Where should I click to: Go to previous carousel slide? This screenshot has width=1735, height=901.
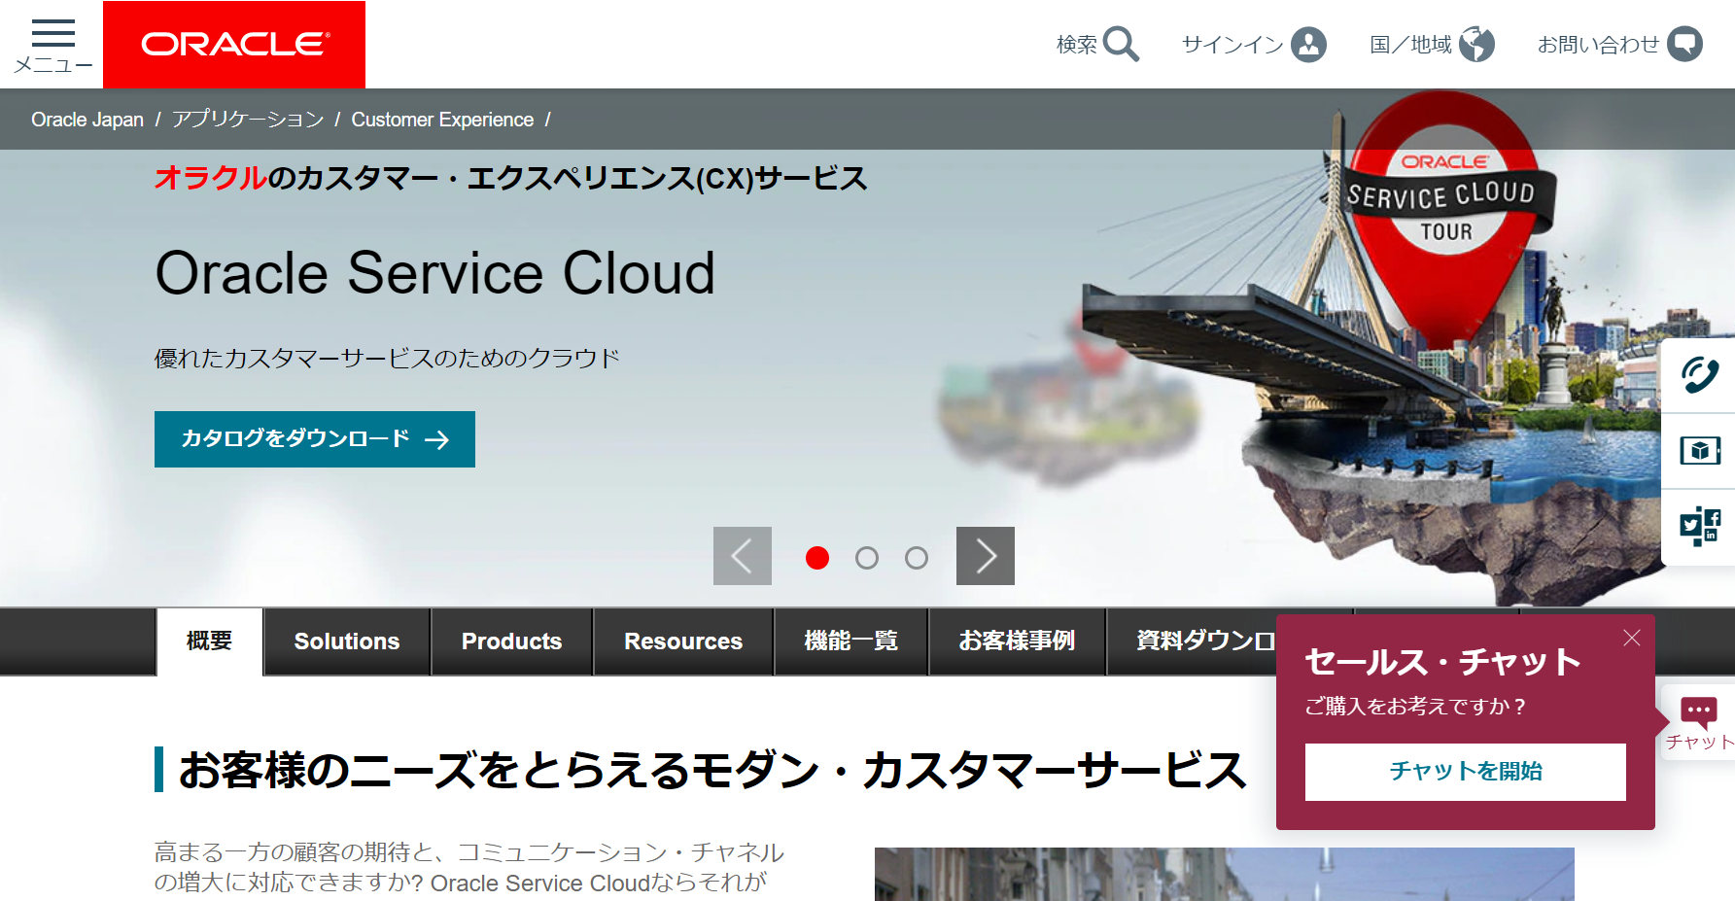tap(743, 556)
